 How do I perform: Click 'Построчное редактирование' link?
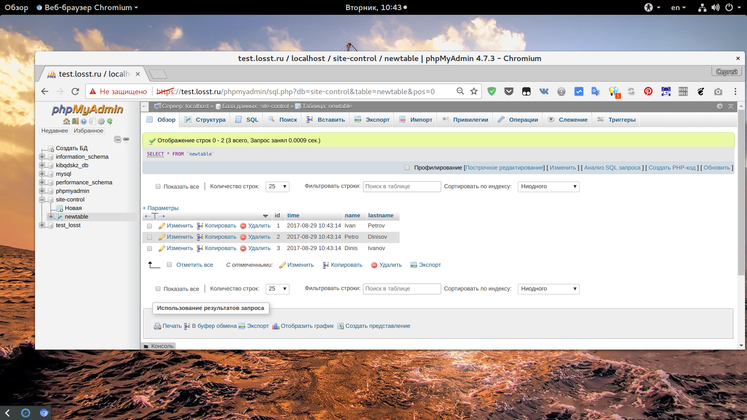pyautogui.click(x=505, y=168)
